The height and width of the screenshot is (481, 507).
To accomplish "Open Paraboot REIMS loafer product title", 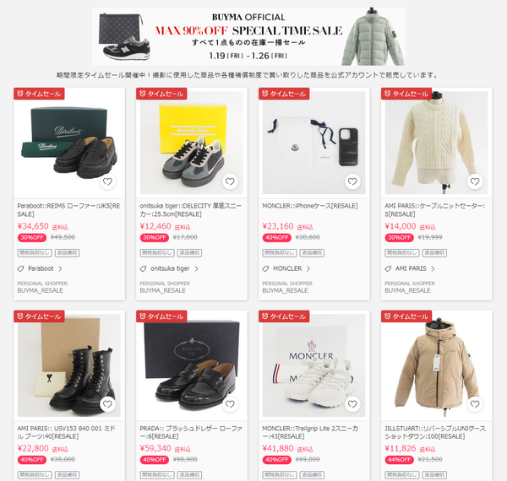I will [68, 210].
